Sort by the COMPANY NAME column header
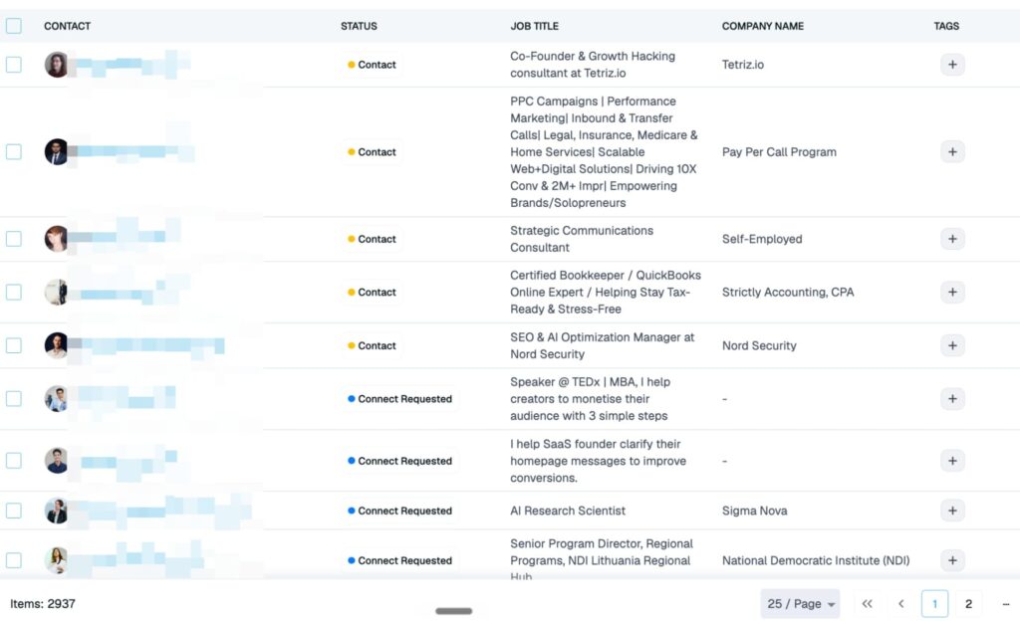 pyautogui.click(x=762, y=26)
